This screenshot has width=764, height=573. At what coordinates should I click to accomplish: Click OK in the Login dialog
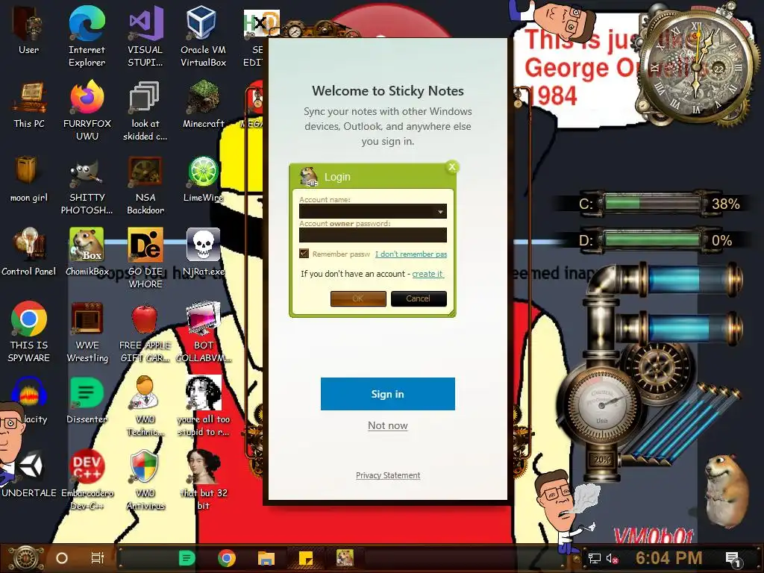click(x=358, y=298)
